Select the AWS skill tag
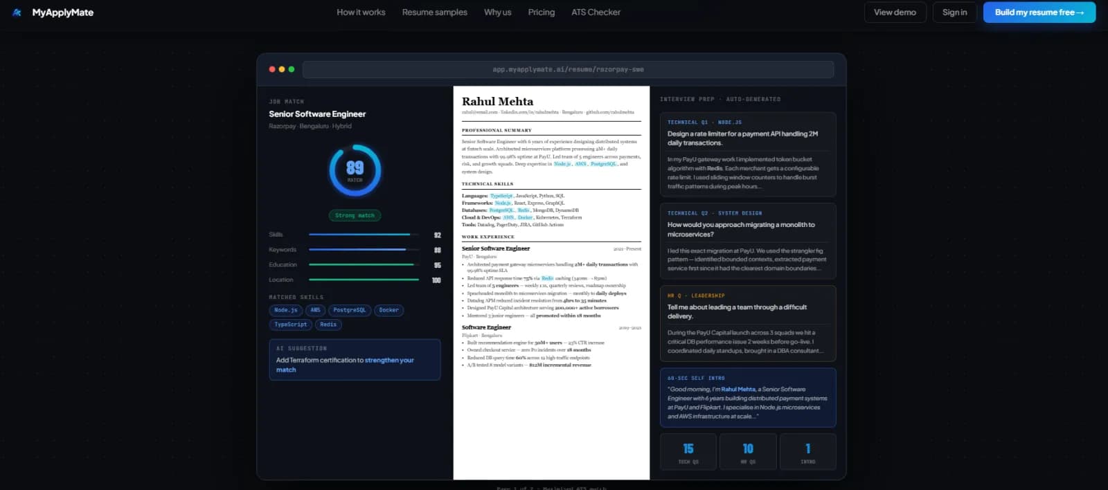Image resolution: width=1108 pixels, height=490 pixels. (315, 310)
